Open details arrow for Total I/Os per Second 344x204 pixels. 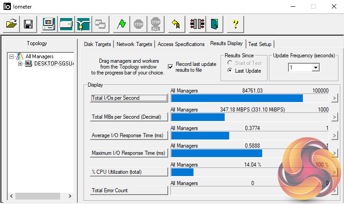pyautogui.click(x=335, y=98)
